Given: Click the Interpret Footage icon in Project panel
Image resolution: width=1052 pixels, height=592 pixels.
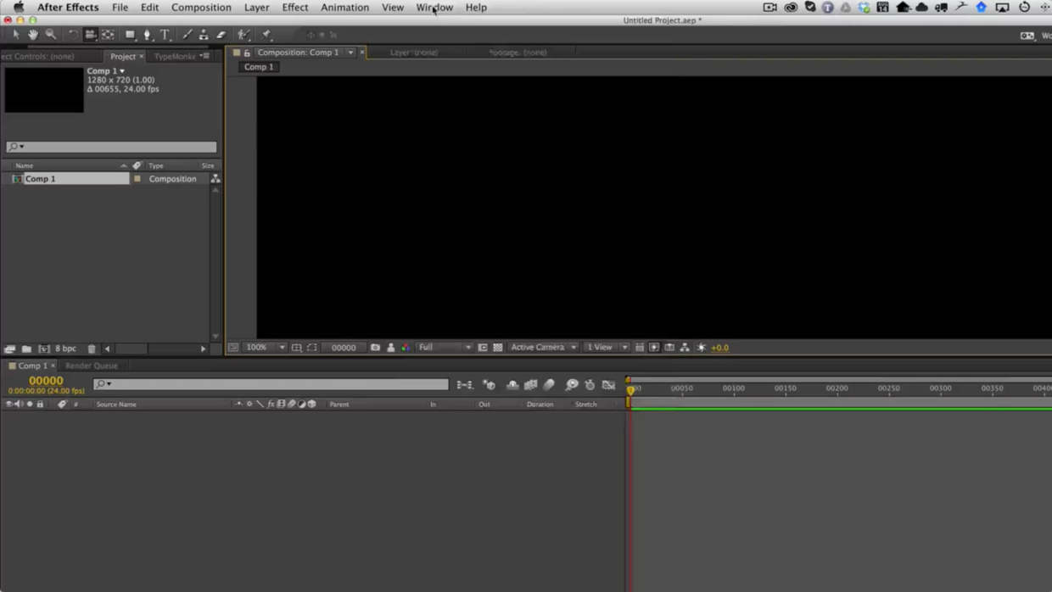Looking at the screenshot, I should pos(9,349).
